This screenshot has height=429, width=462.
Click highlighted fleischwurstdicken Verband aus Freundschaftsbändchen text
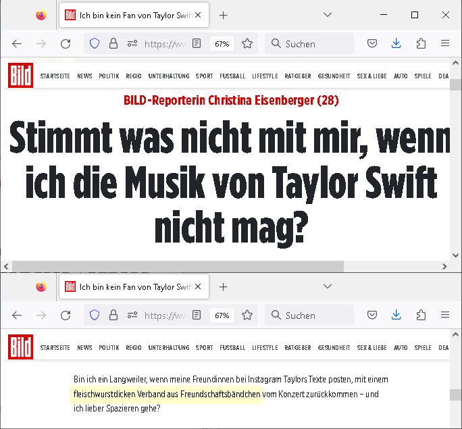[x=167, y=395]
